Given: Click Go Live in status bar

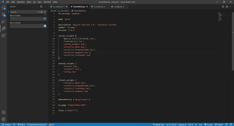Looking at the screenshot, I should [208, 125].
